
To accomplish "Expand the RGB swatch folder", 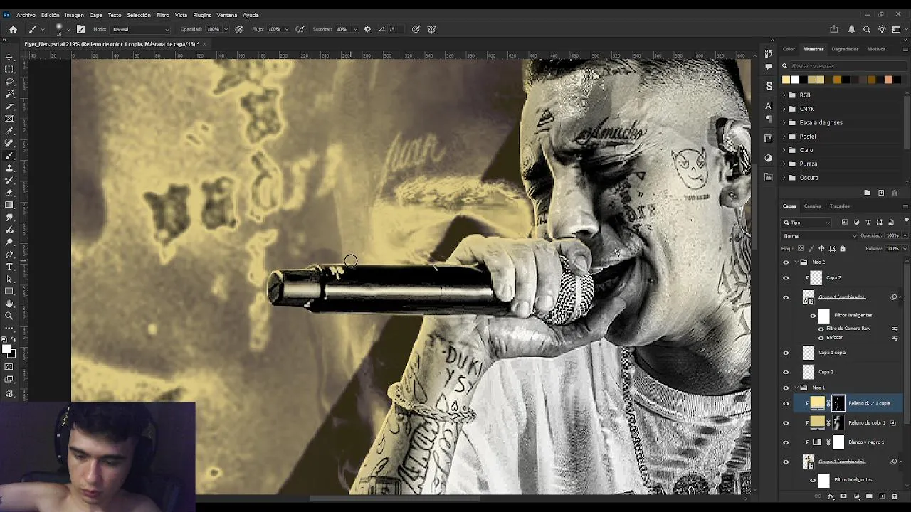I will (x=784, y=95).
